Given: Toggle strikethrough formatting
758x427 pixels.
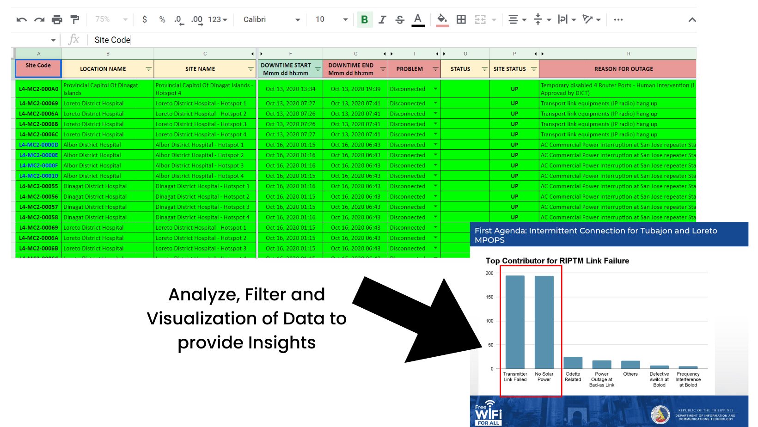Looking at the screenshot, I should pos(400,19).
